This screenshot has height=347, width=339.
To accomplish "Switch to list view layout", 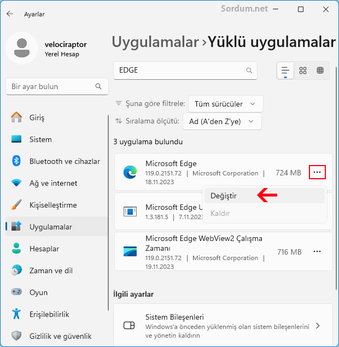I will tap(285, 70).
